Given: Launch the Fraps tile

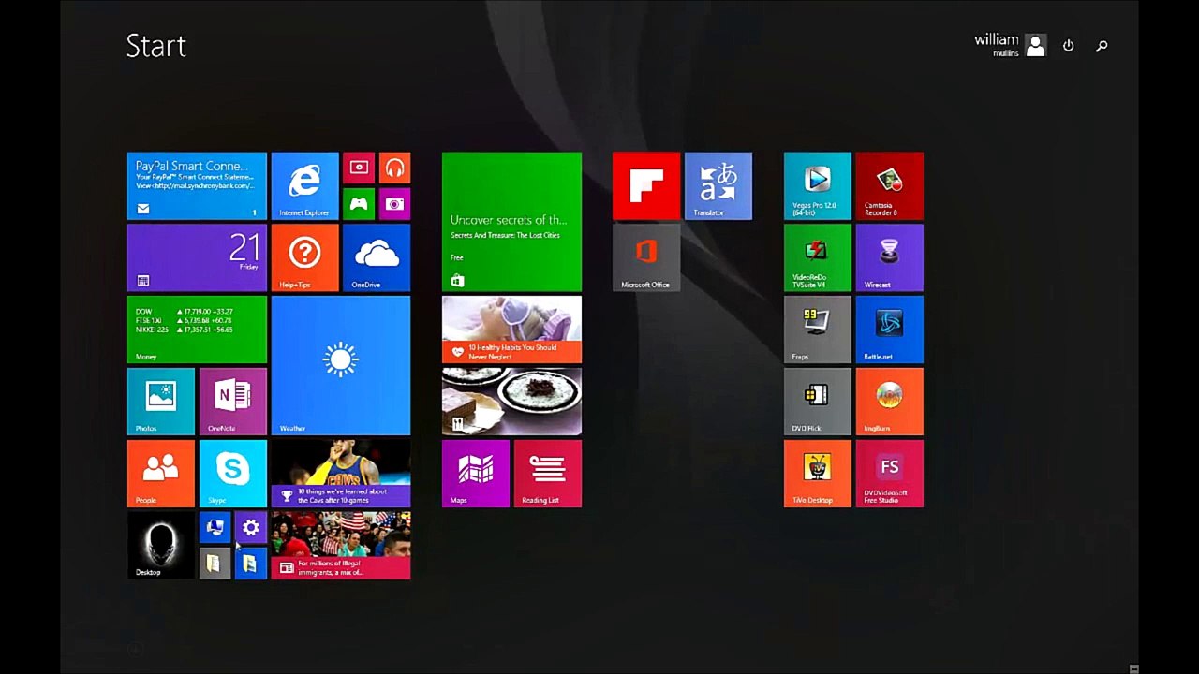Looking at the screenshot, I should click(818, 330).
